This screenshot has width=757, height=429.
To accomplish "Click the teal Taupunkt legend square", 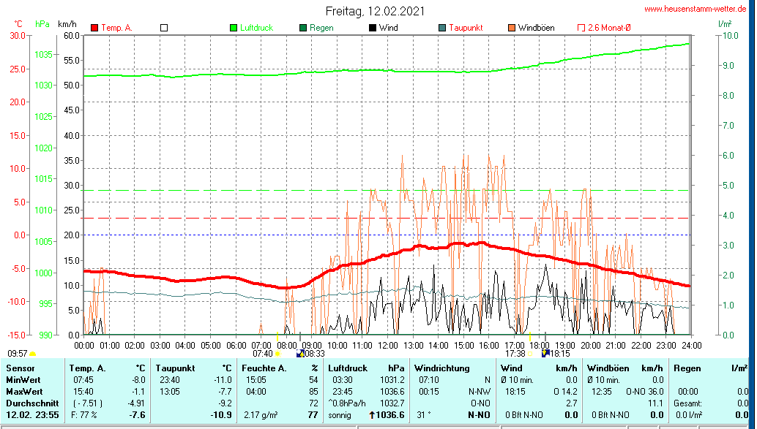I will point(442,28).
